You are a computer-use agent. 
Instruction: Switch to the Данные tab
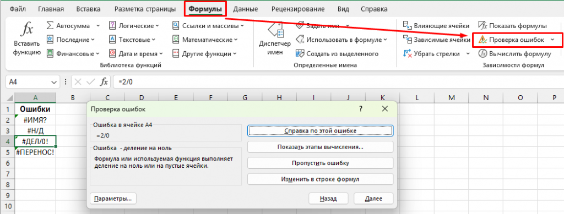click(x=245, y=9)
